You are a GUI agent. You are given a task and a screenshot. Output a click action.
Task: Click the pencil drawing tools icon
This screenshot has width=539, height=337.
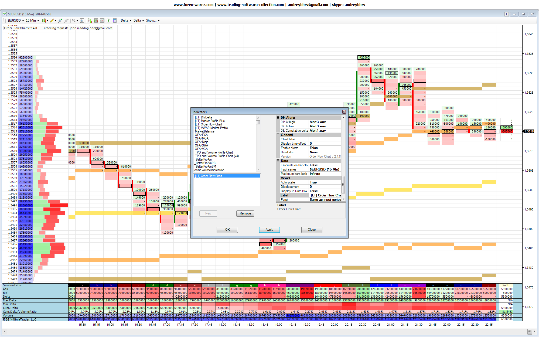(52, 21)
